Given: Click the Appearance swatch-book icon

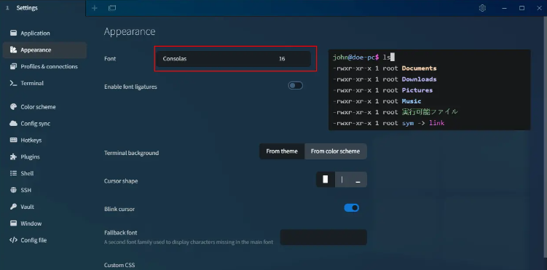Looking at the screenshot, I should (14, 49).
